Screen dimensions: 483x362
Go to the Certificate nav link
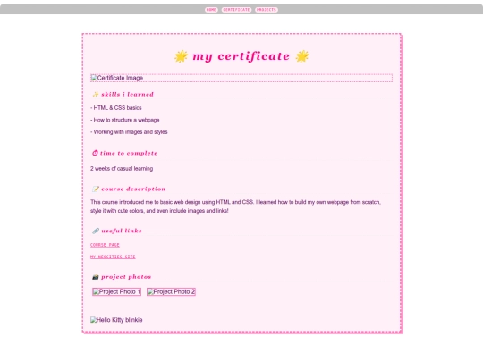[x=236, y=10]
